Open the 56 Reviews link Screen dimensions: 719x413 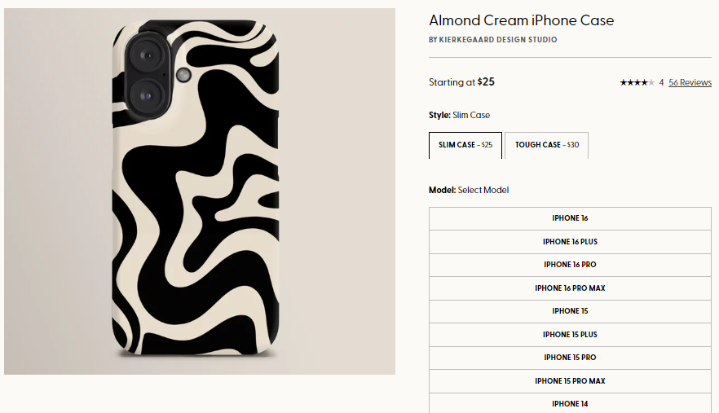[x=690, y=82]
